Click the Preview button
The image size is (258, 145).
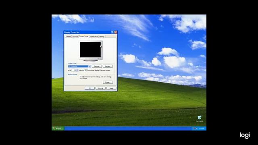pyautogui.click(x=108, y=66)
